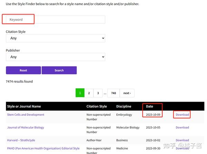Viewport: 207px width, 154px height.
Task: Select the Author-Year citation style cell
Action: [x=94, y=140]
